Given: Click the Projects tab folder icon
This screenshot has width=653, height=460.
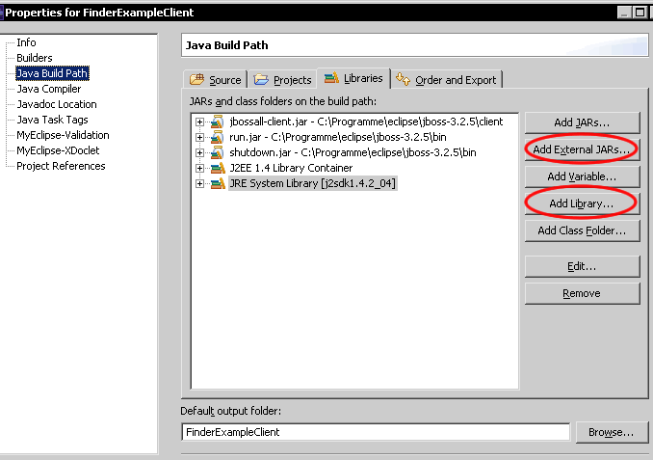Looking at the screenshot, I should 261,80.
